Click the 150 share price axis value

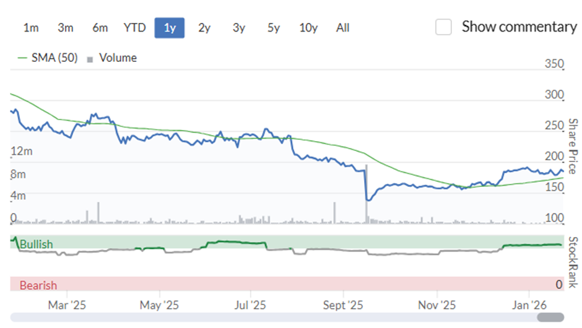(x=554, y=187)
